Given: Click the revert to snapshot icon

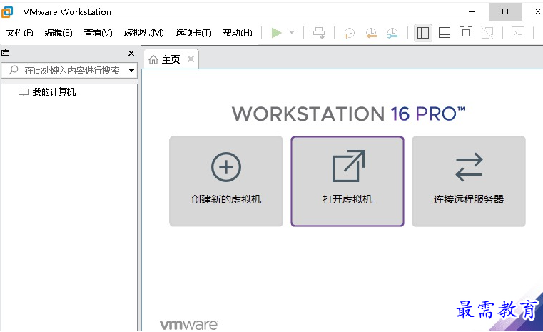Looking at the screenshot, I should 371,33.
